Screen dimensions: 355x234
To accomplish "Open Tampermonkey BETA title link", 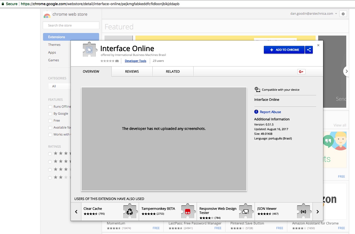I will pyautogui.click(x=158, y=208).
